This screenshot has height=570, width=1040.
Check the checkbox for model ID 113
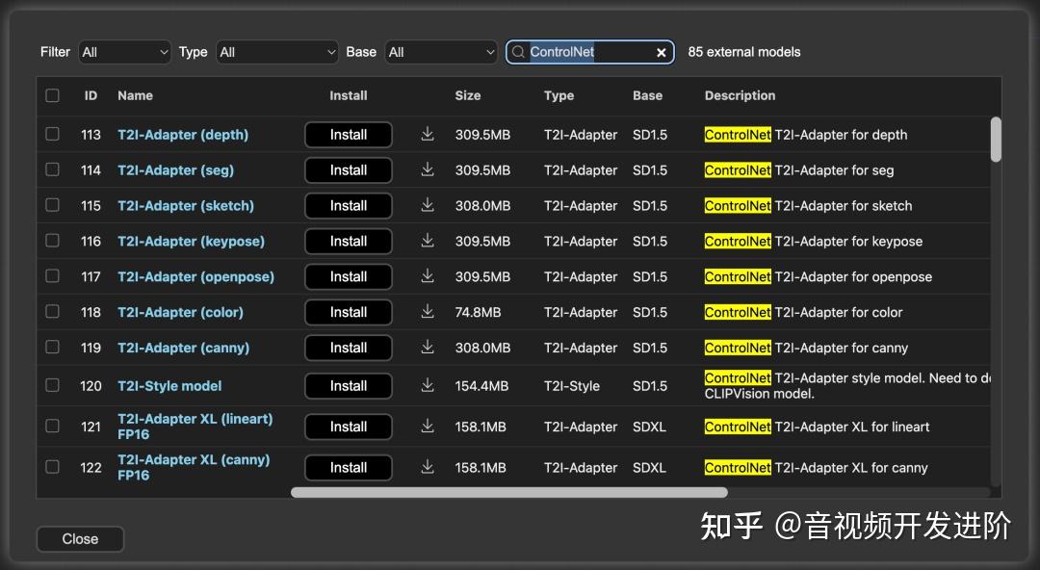(52, 135)
